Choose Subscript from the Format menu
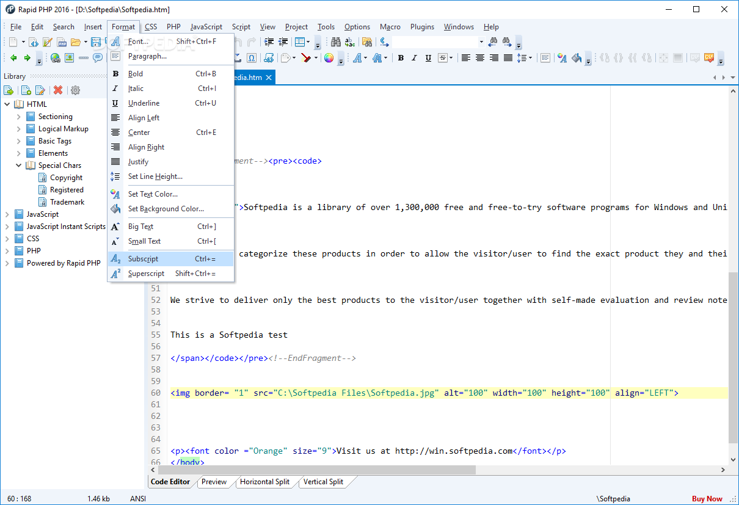The height and width of the screenshot is (505, 739). click(x=171, y=259)
